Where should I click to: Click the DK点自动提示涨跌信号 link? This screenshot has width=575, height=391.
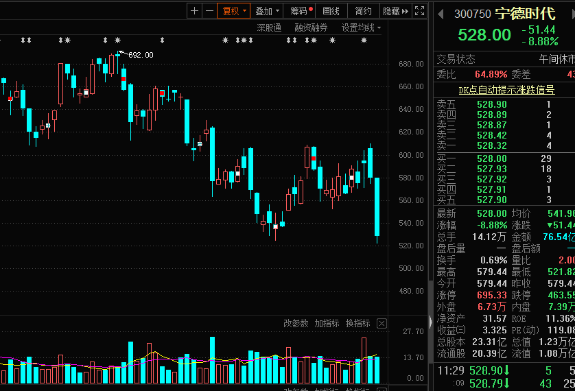[x=506, y=90]
